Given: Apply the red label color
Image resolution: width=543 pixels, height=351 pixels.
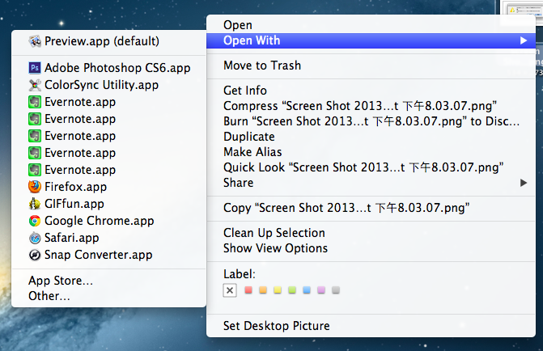Looking at the screenshot, I should pos(248,290).
